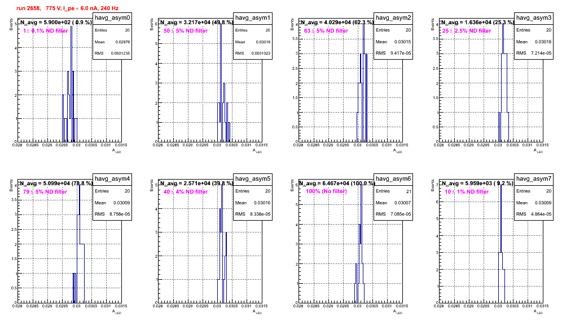Click Entries 21 in havg_asym6 stats
The width and height of the screenshot is (562, 322).
point(393,191)
